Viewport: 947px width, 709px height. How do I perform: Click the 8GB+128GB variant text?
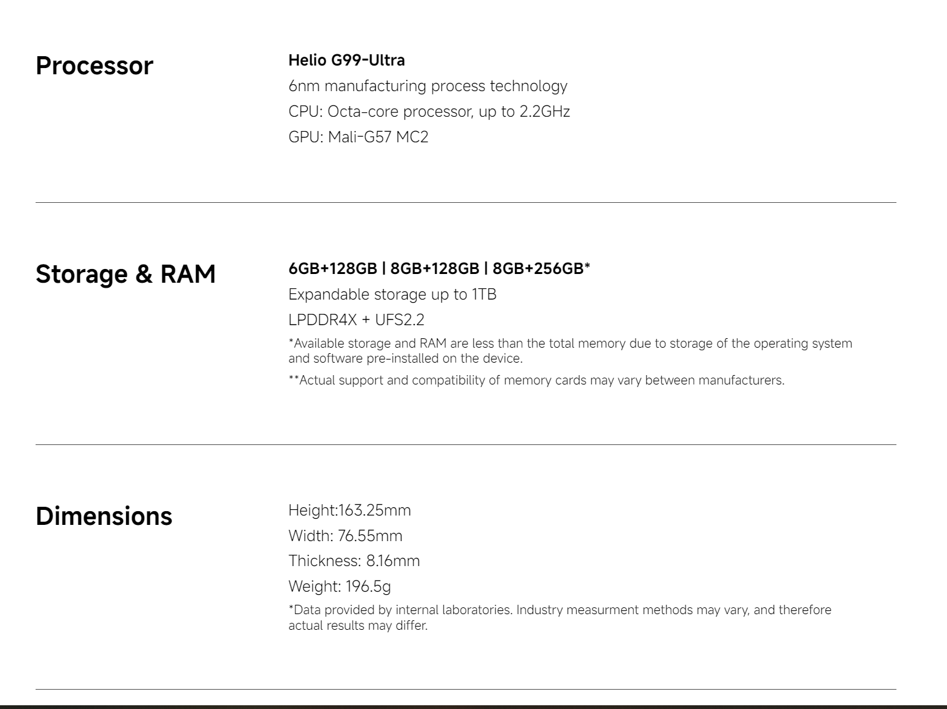(x=434, y=268)
